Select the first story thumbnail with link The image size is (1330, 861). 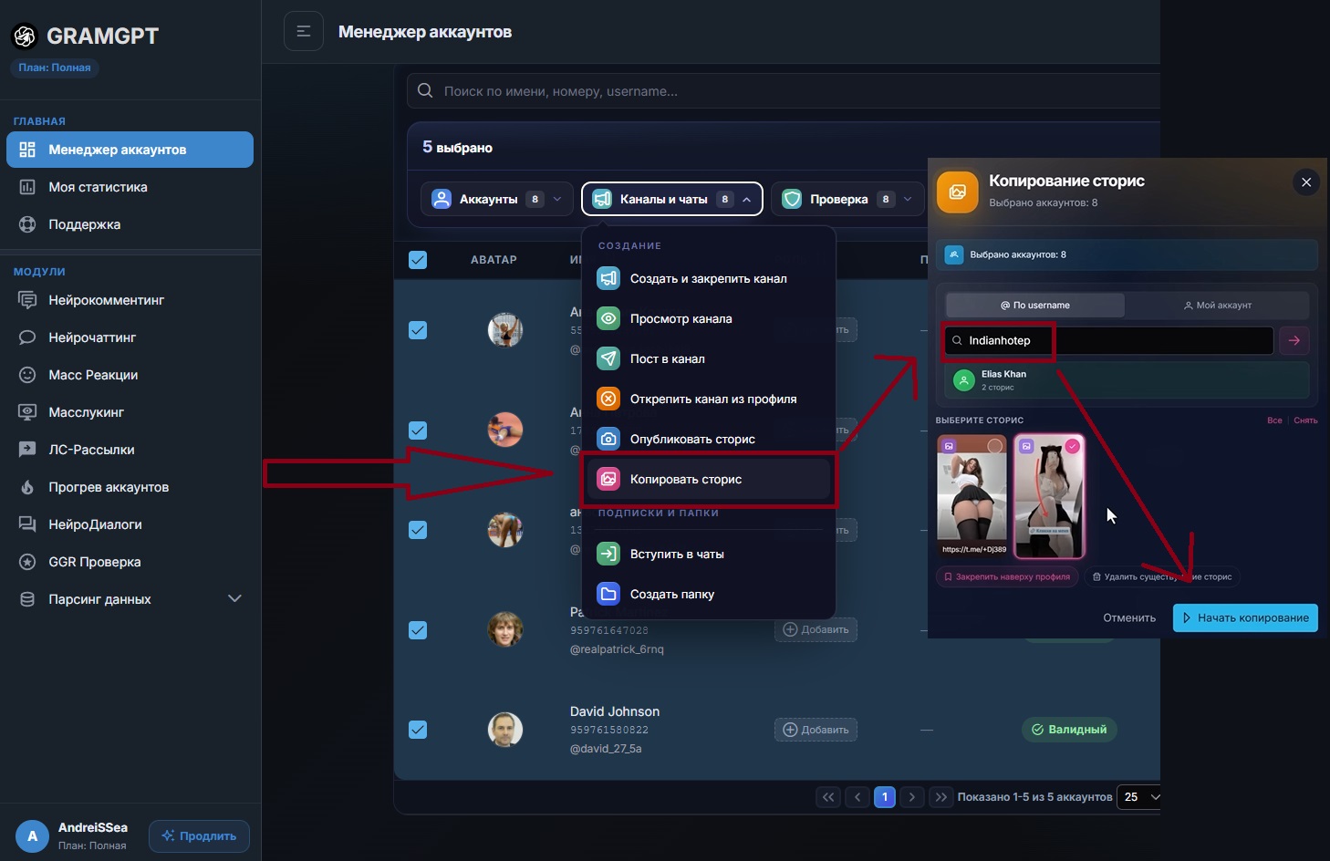point(972,495)
